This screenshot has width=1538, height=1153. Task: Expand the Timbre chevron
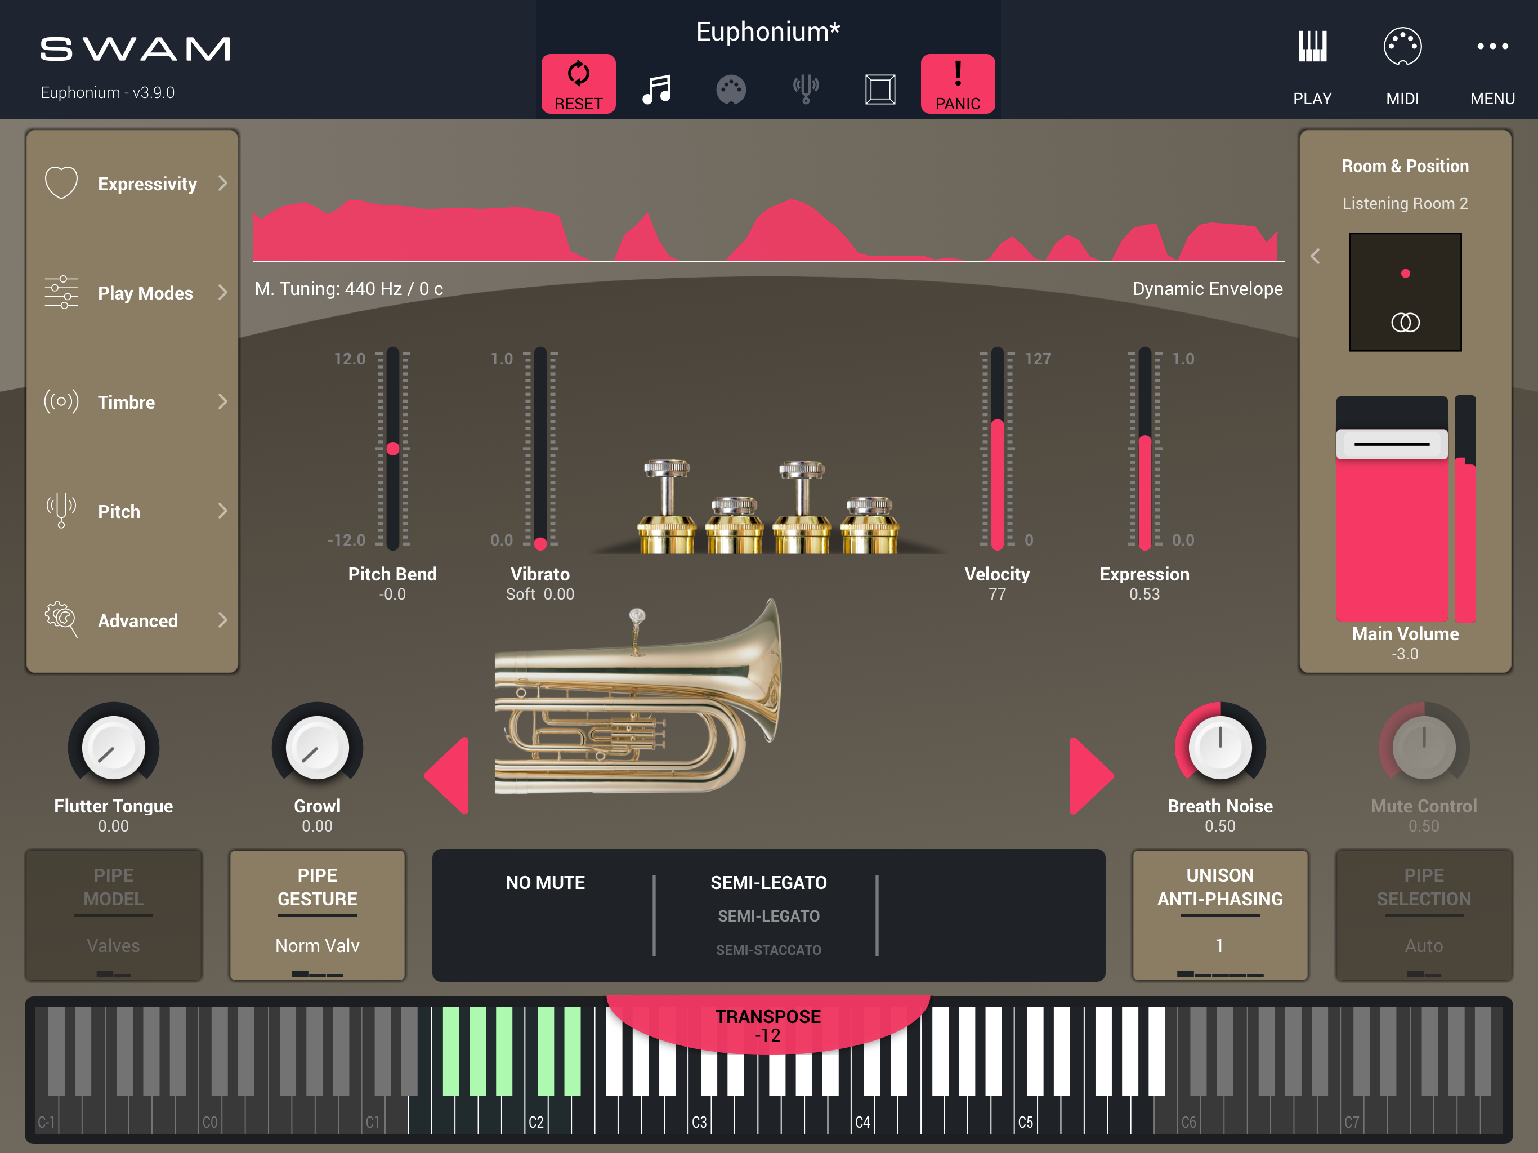click(x=222, y=401)
